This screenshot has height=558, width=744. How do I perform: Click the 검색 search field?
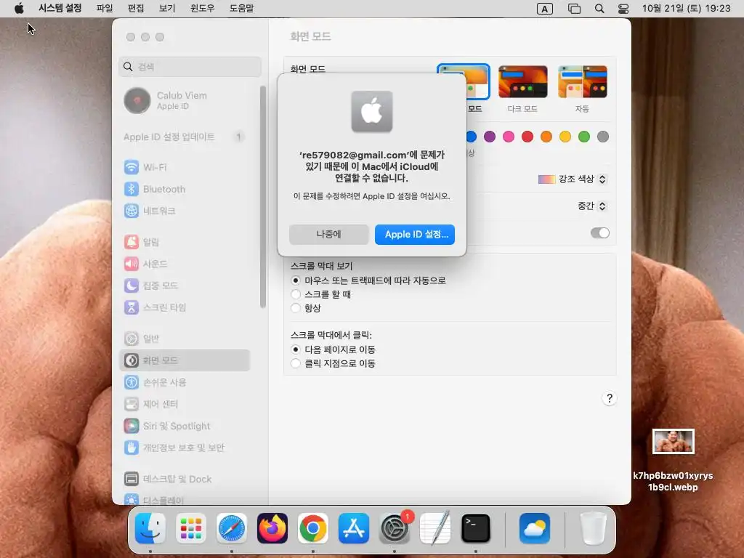[190, 67]
